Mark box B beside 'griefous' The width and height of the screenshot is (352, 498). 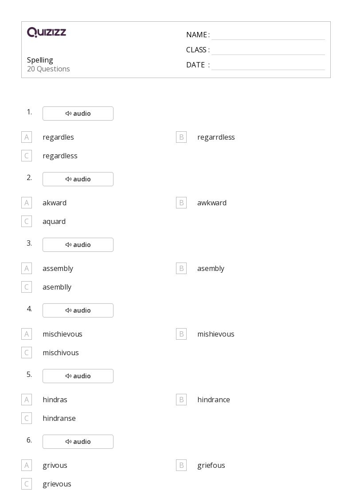(x=181, y=465)
